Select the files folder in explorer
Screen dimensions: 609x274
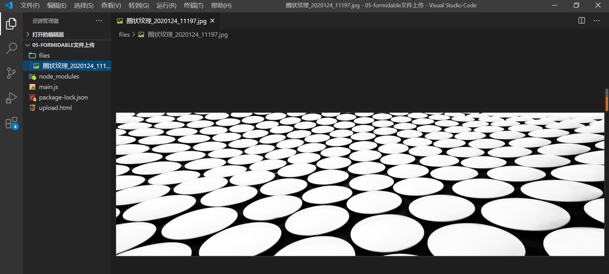point(67,55)
